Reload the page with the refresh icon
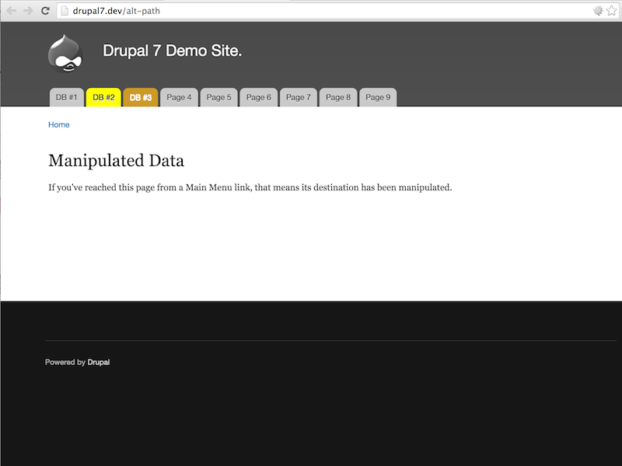The width and height of the screenshot is (622, 466). point(45,11)
